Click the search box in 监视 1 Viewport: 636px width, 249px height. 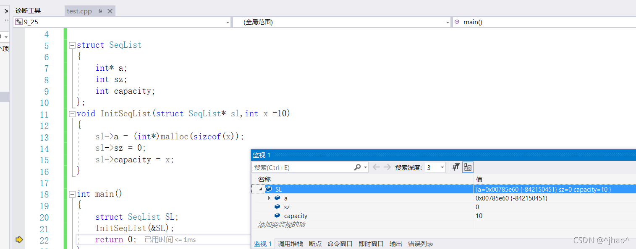tap(302, 167)
